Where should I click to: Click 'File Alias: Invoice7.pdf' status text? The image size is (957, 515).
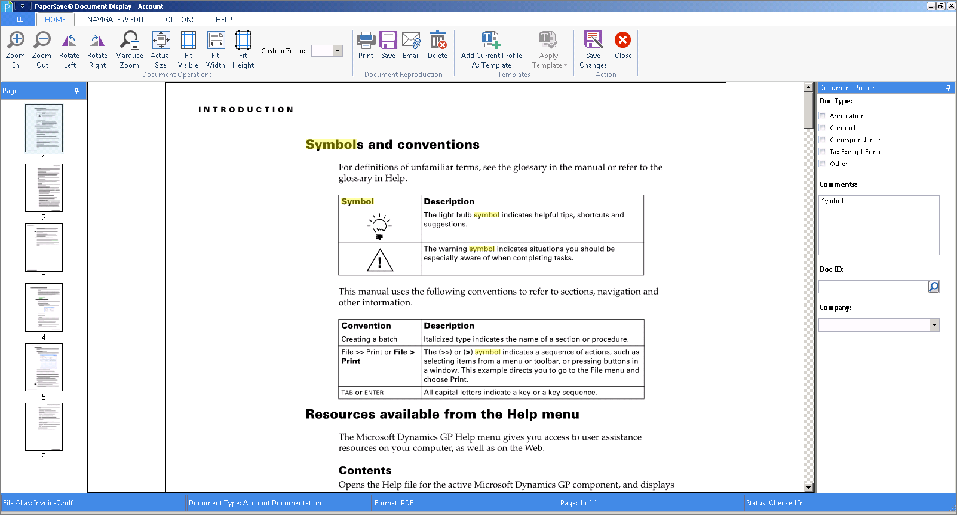[38, 503]
